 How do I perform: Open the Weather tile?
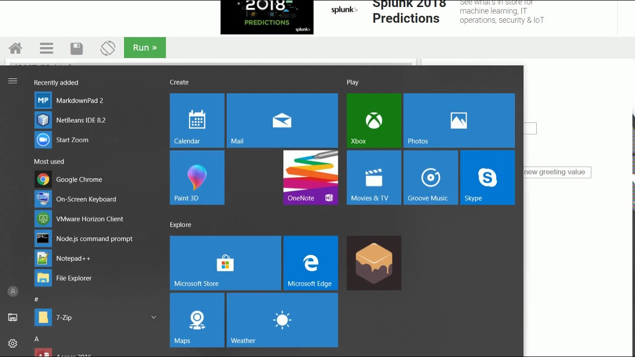(282, 320)
